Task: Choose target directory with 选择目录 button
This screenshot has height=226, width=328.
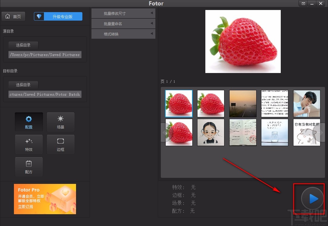Action: [x=23, y=85]
